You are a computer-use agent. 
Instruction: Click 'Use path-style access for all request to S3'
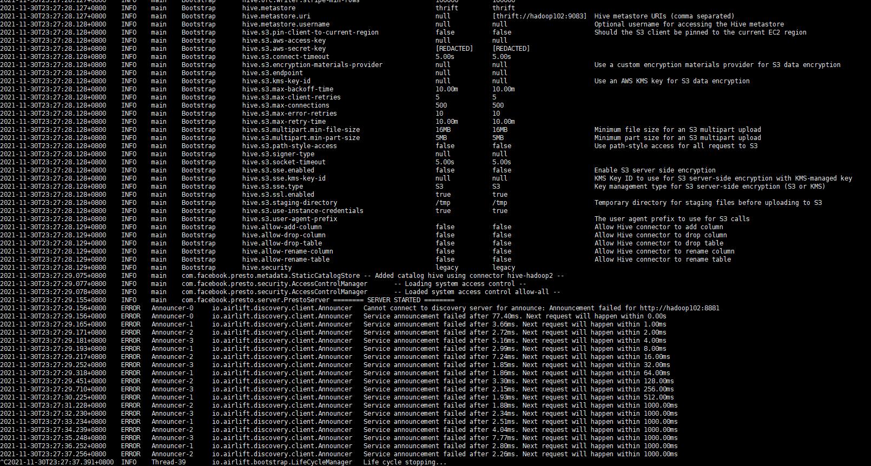point(676,146)
